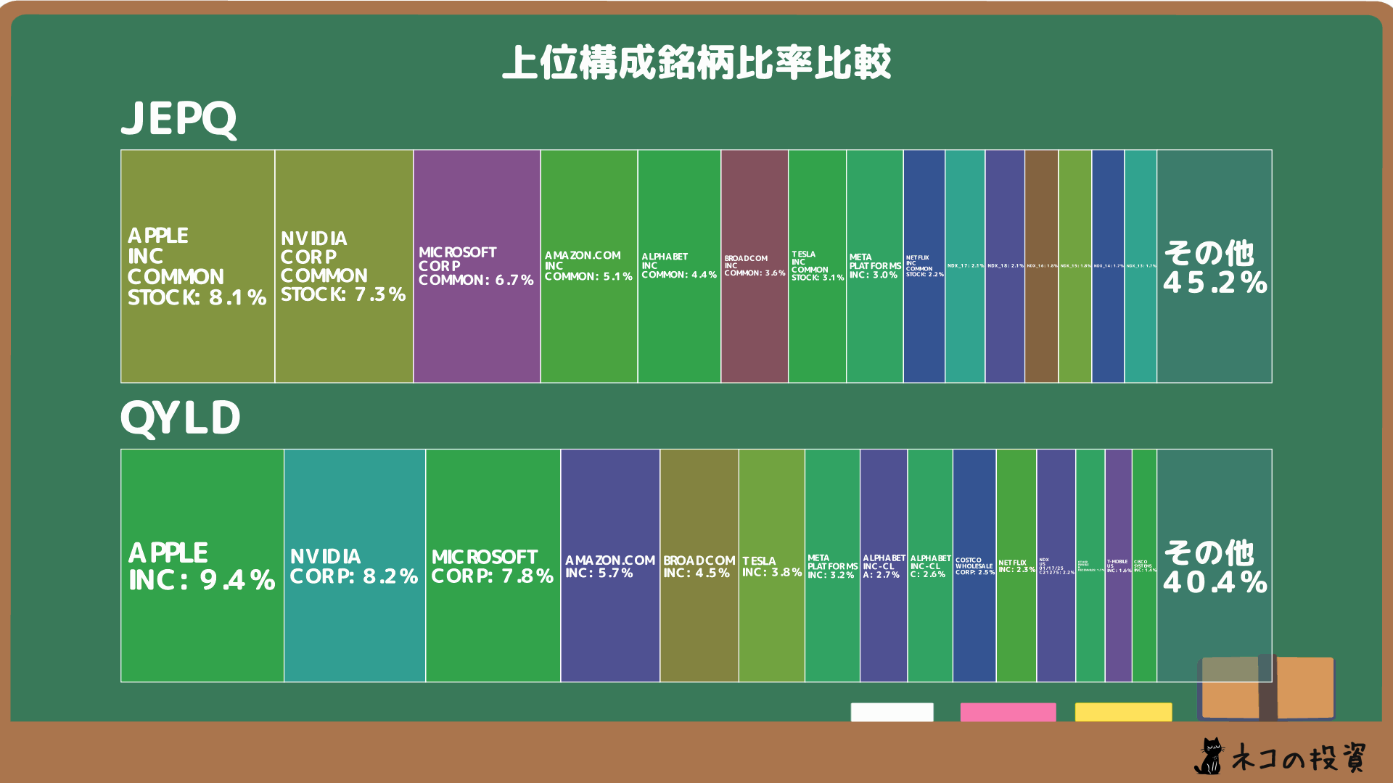1393x783 pixels.
Task: Click JEPQ block NVIDIA CORP COMMON STOCK: 7.3%
Action: [x=344, y=266]
